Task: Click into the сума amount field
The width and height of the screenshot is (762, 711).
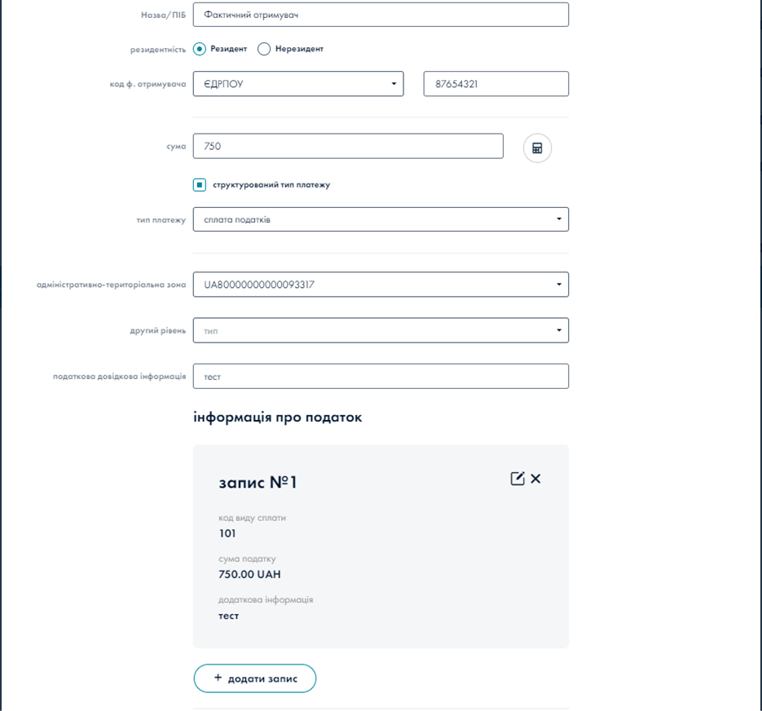Action: coord(348,147)
